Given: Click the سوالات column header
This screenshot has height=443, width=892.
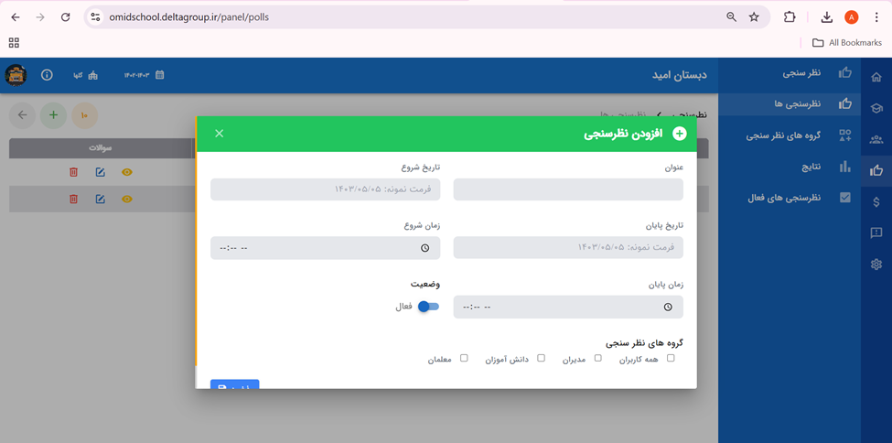Looking at the screenshot, I should click(x=101, y=148).
